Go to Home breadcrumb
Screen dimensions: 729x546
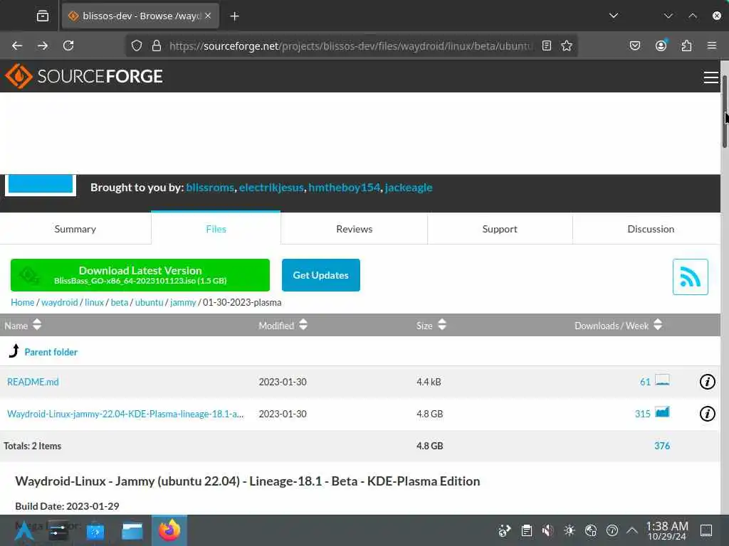[x=22, y=302]
